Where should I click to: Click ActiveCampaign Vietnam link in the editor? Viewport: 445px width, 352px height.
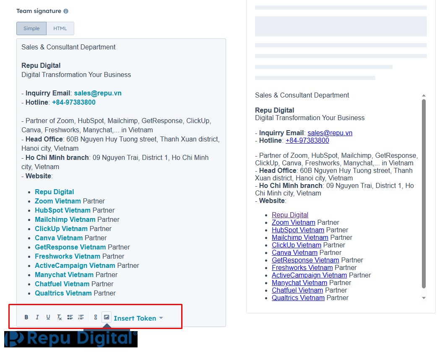click(75, 265)
